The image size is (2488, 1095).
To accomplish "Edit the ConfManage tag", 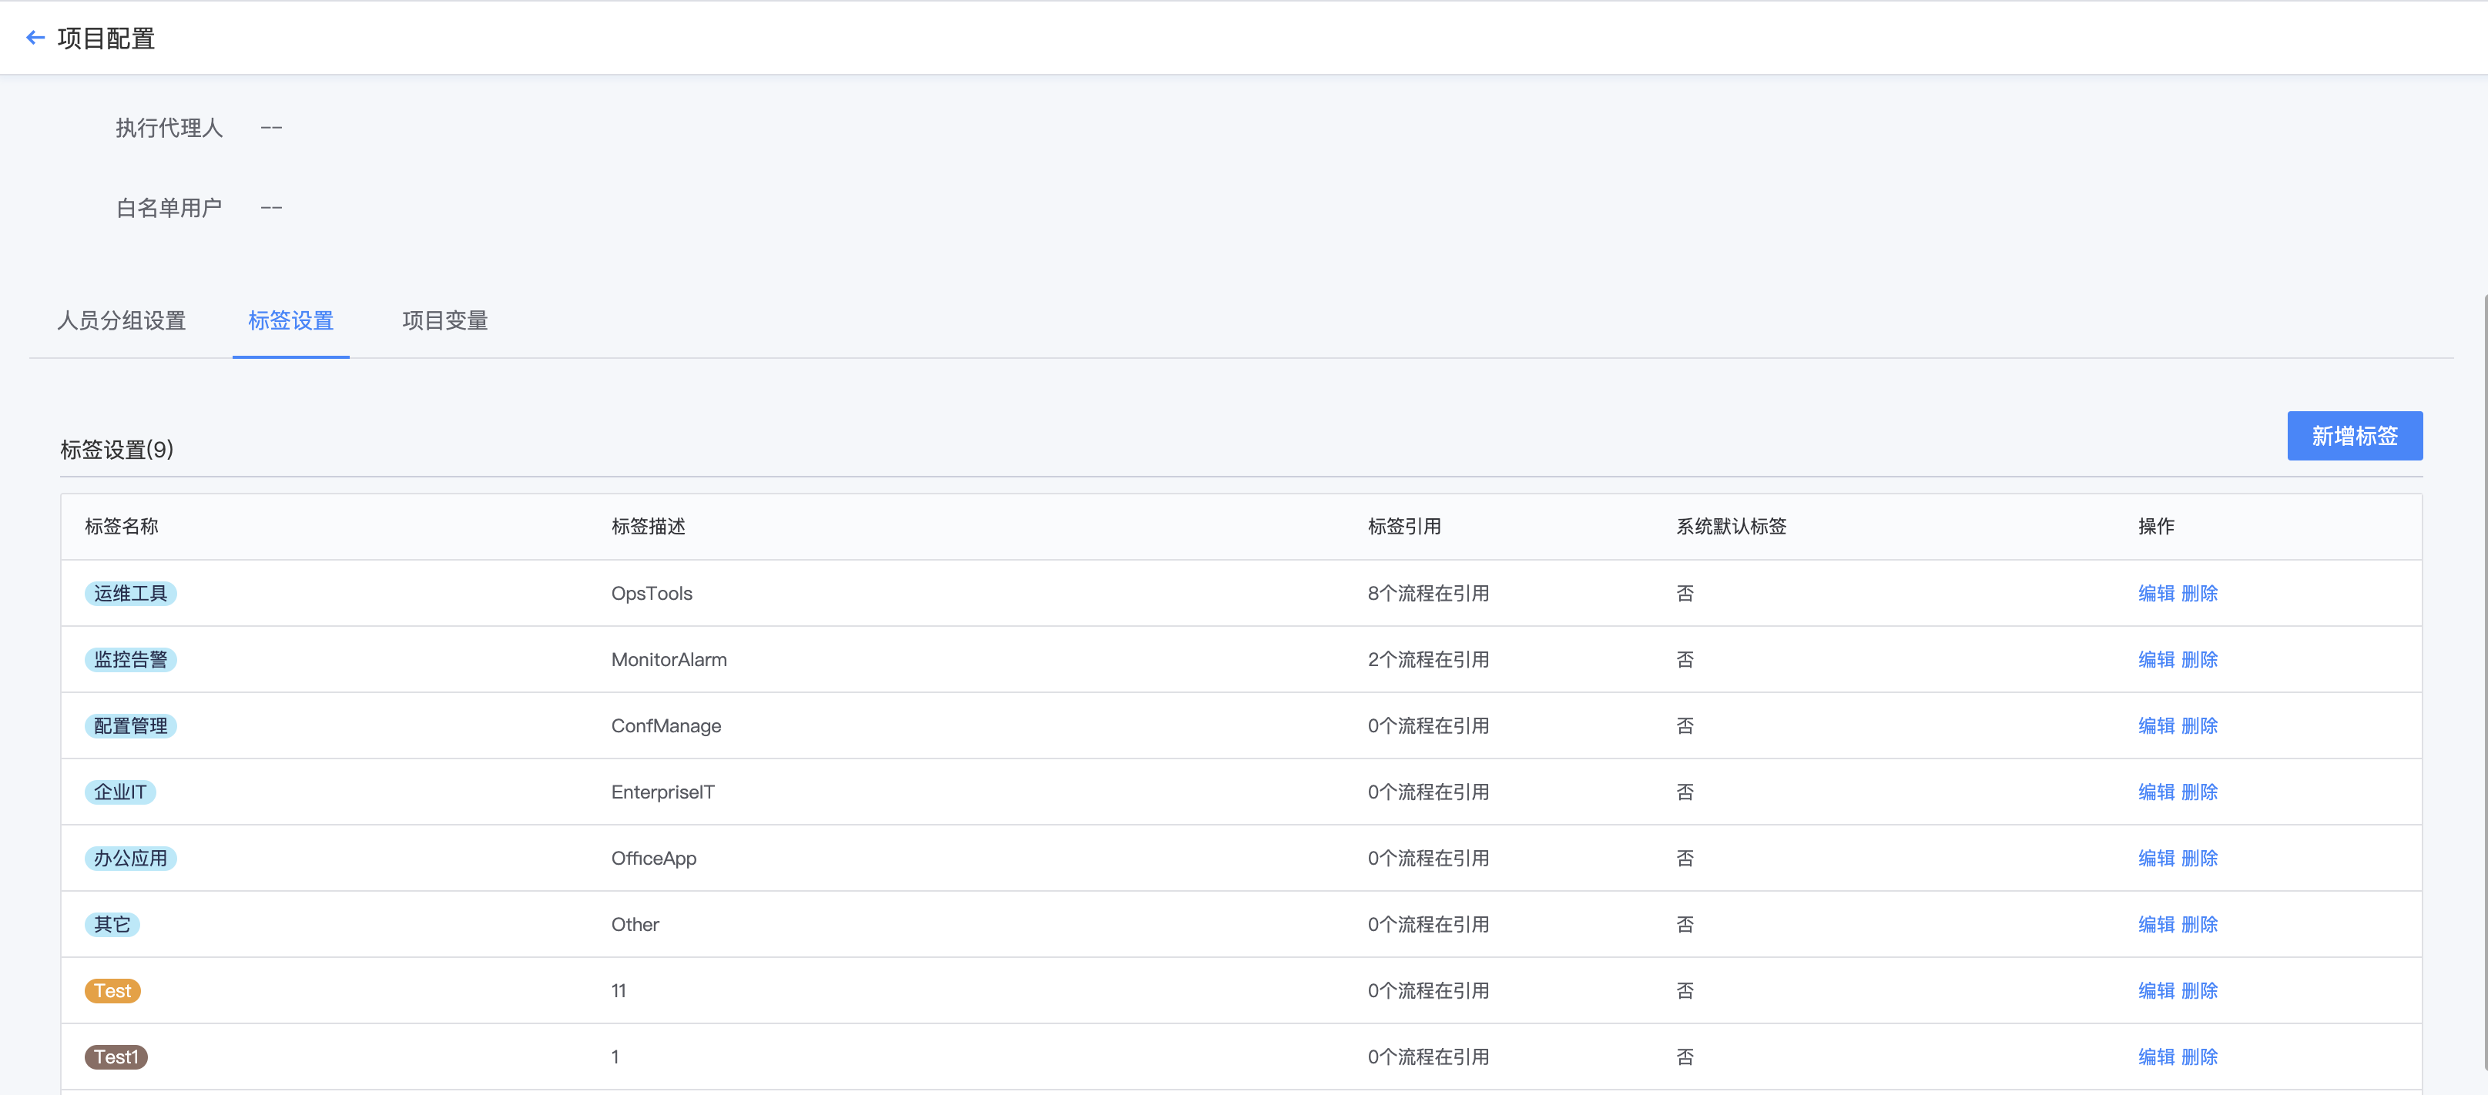I will click(x=2157, y=725).
